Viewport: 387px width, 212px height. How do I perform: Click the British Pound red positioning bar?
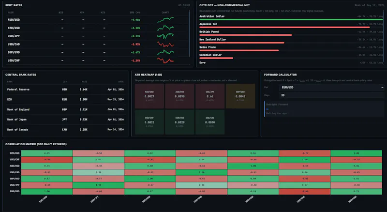[246, 35]
